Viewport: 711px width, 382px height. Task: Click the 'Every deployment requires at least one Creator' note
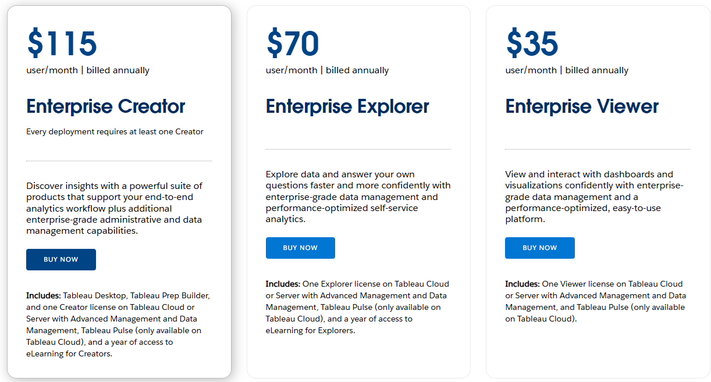pyautogui.click(x=115, y=131)
